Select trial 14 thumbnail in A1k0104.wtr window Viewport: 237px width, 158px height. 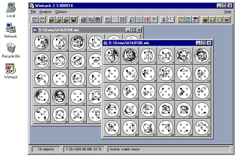60,79
